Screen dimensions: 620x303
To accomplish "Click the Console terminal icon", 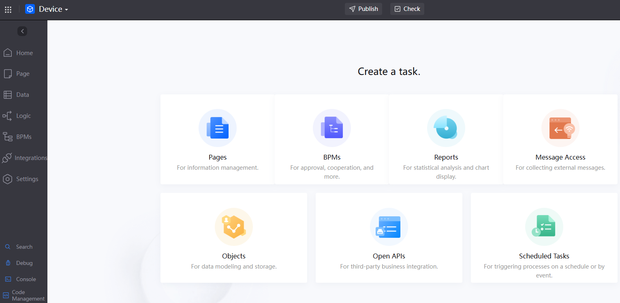I will (8, 279).
